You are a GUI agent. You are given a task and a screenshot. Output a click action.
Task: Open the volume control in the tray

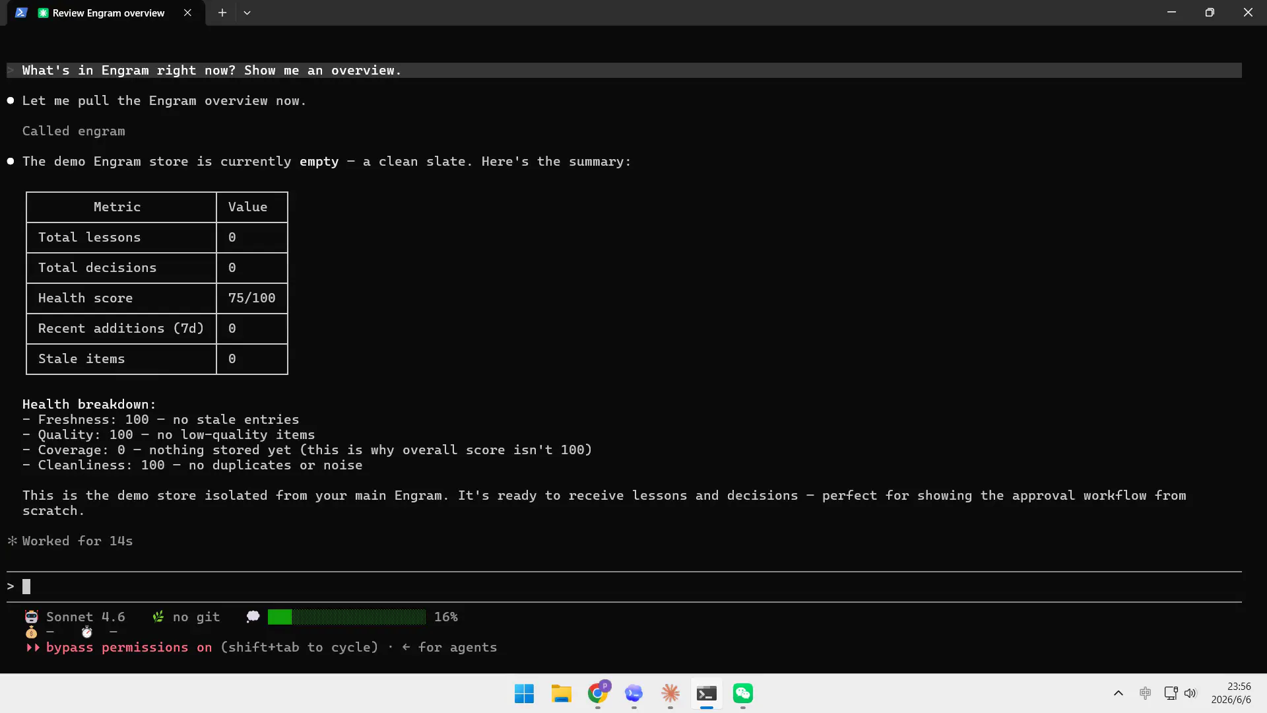click(1190, 693)
